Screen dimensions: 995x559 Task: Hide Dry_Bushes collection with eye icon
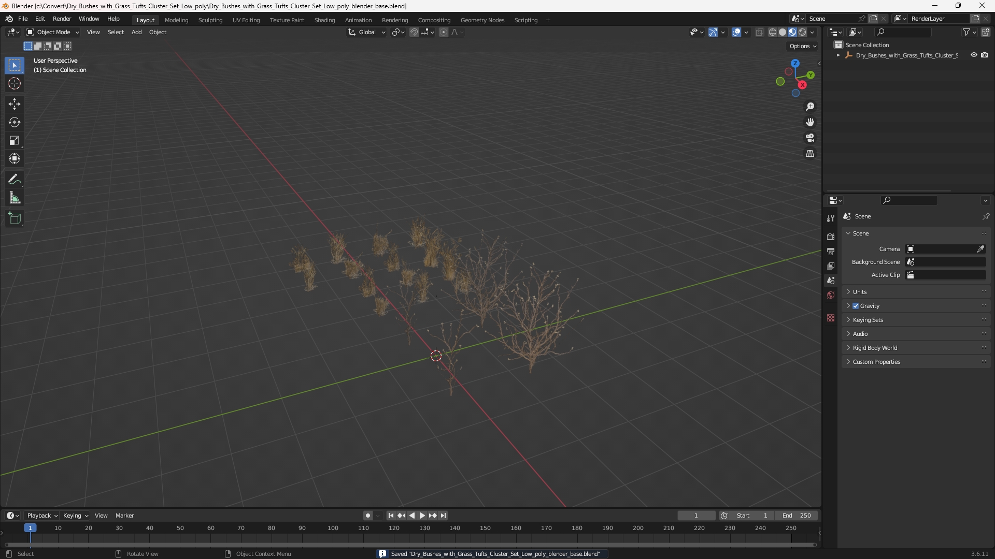pos(974,55)
